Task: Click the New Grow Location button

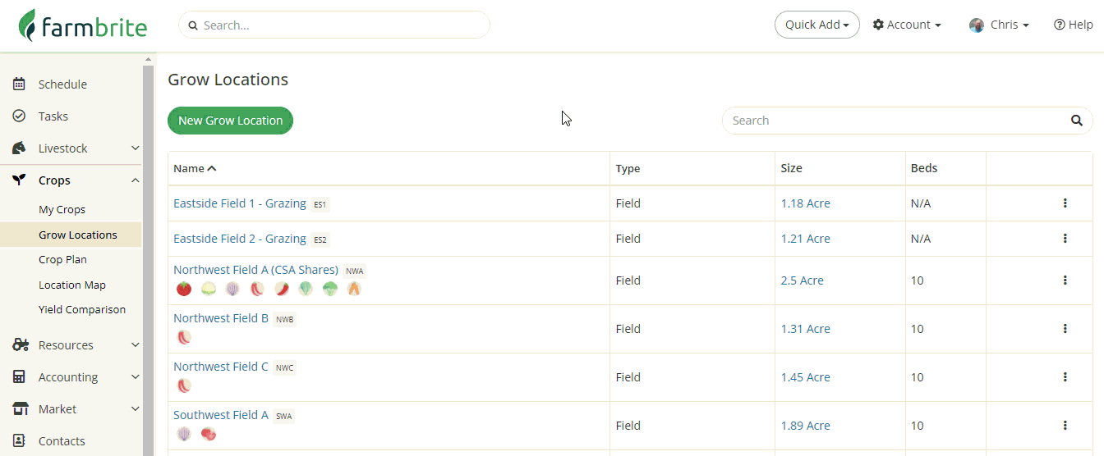Action: click(230, 121)
